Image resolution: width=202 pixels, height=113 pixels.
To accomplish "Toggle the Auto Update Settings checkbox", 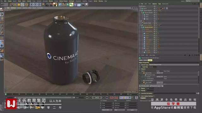I will (154, 96).
